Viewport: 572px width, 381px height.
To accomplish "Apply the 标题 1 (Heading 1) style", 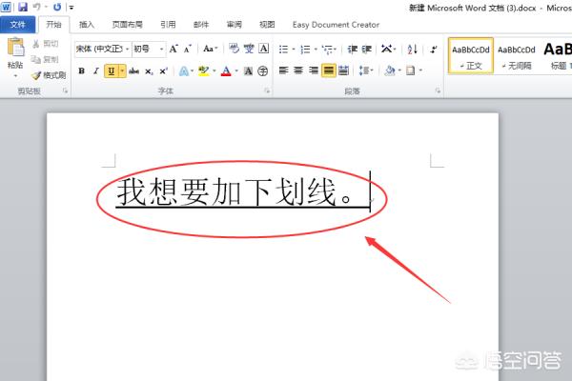I will coord(557,56).
